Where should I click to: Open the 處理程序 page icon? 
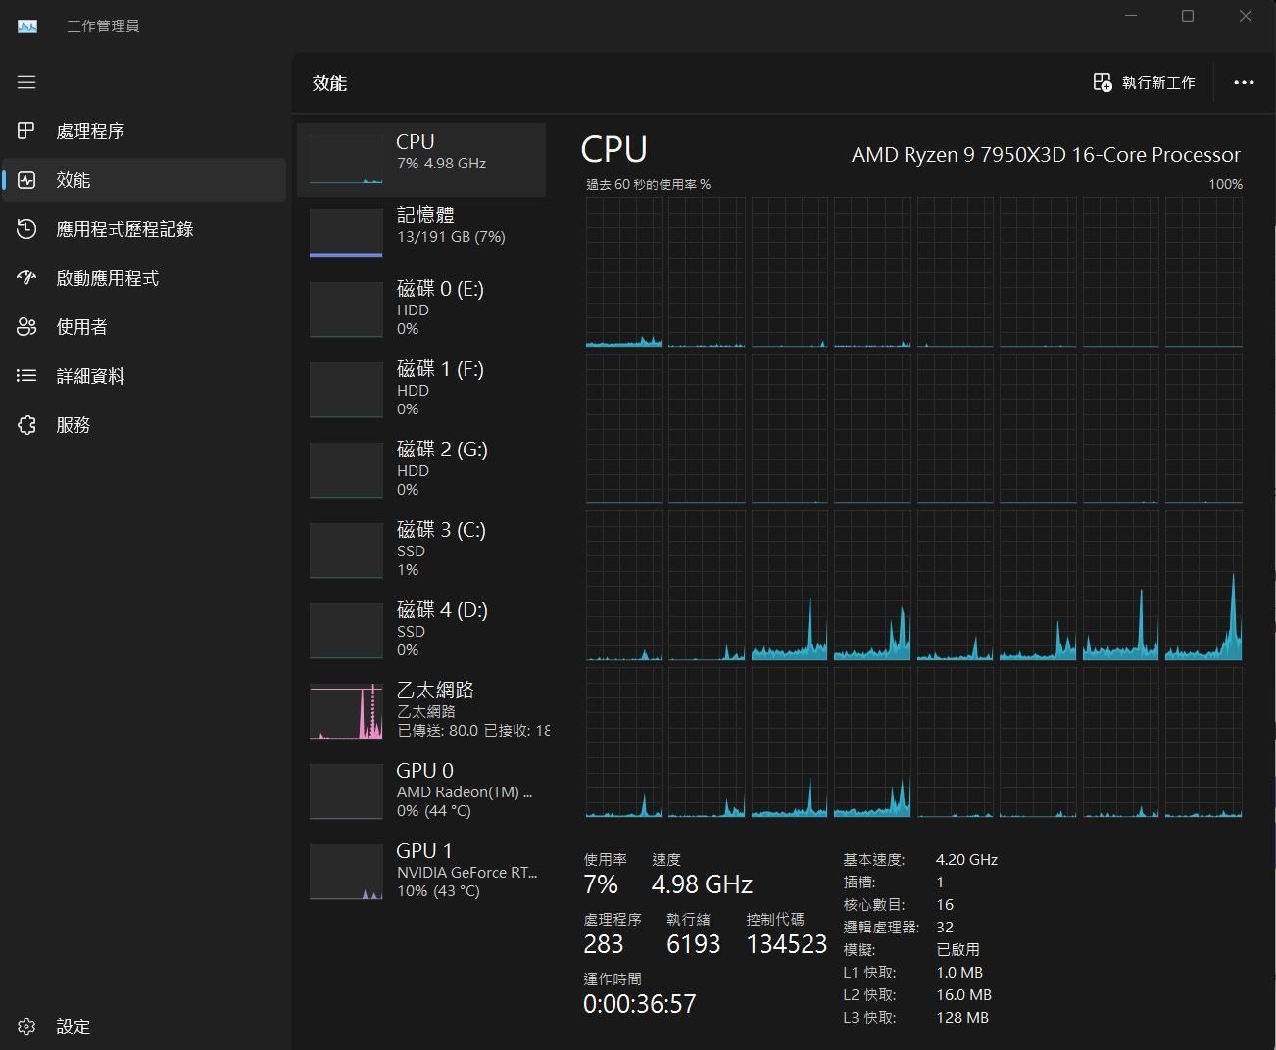(26, 131)
